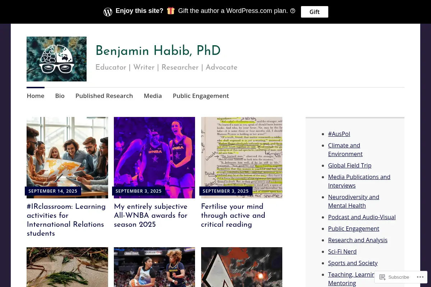Click the Gift button

coord(314,12)
